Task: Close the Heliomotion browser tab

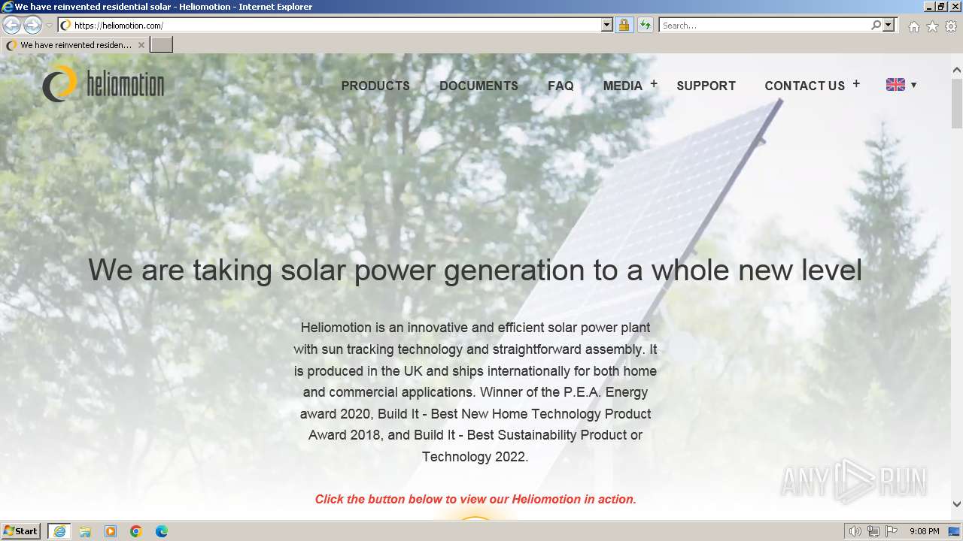Action: [x=141, y=45]
